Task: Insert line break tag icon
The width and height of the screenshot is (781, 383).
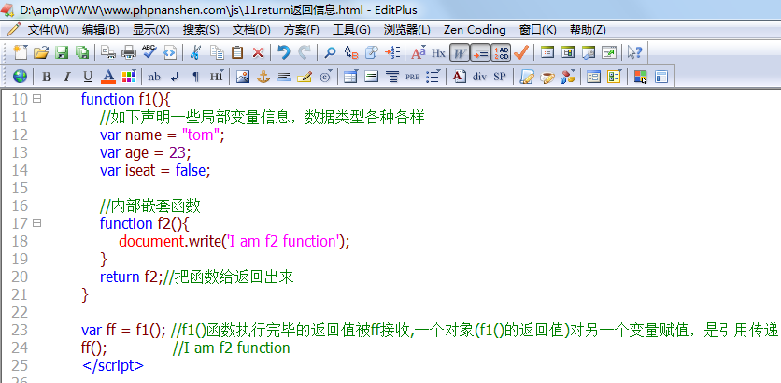Action: (175, 77)
